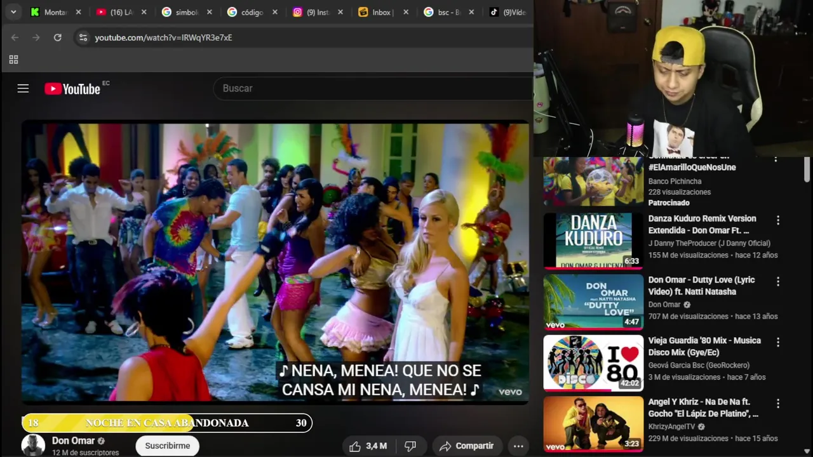Image resolution: width=813 pixels, height=457 pixels.
Task: Click the Don Omar video player
Action: click(x=275, y=262)
